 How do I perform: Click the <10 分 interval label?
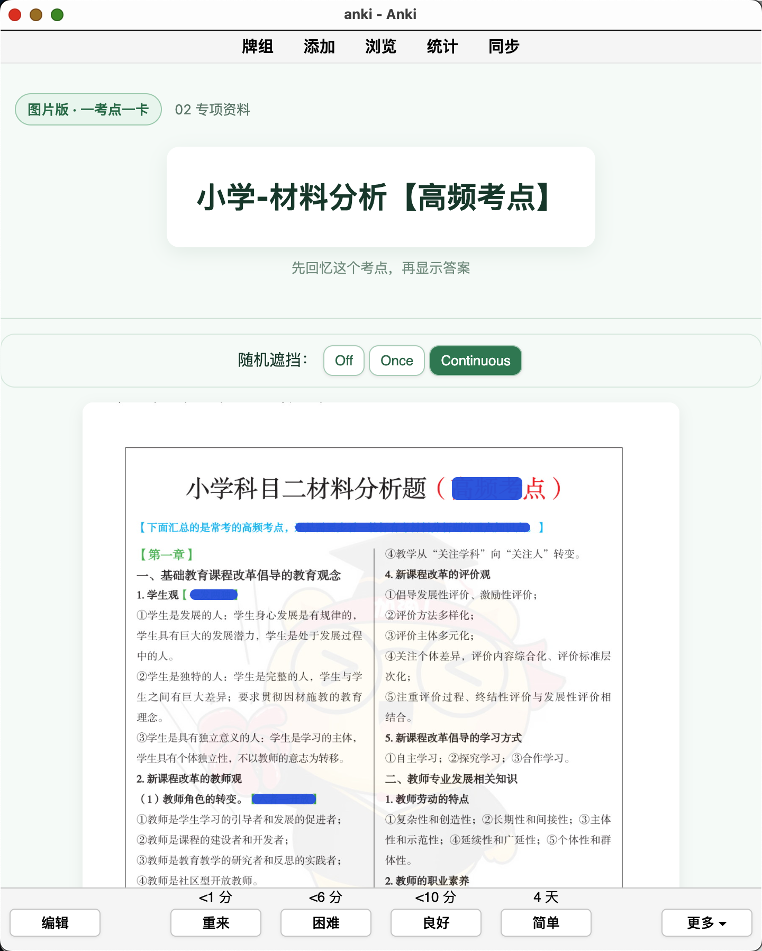click(x=436, y=897)
